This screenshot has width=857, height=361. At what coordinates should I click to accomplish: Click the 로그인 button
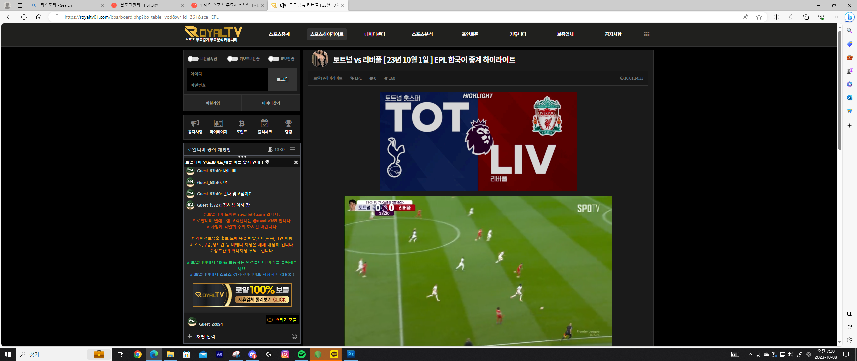pos(282,79)
